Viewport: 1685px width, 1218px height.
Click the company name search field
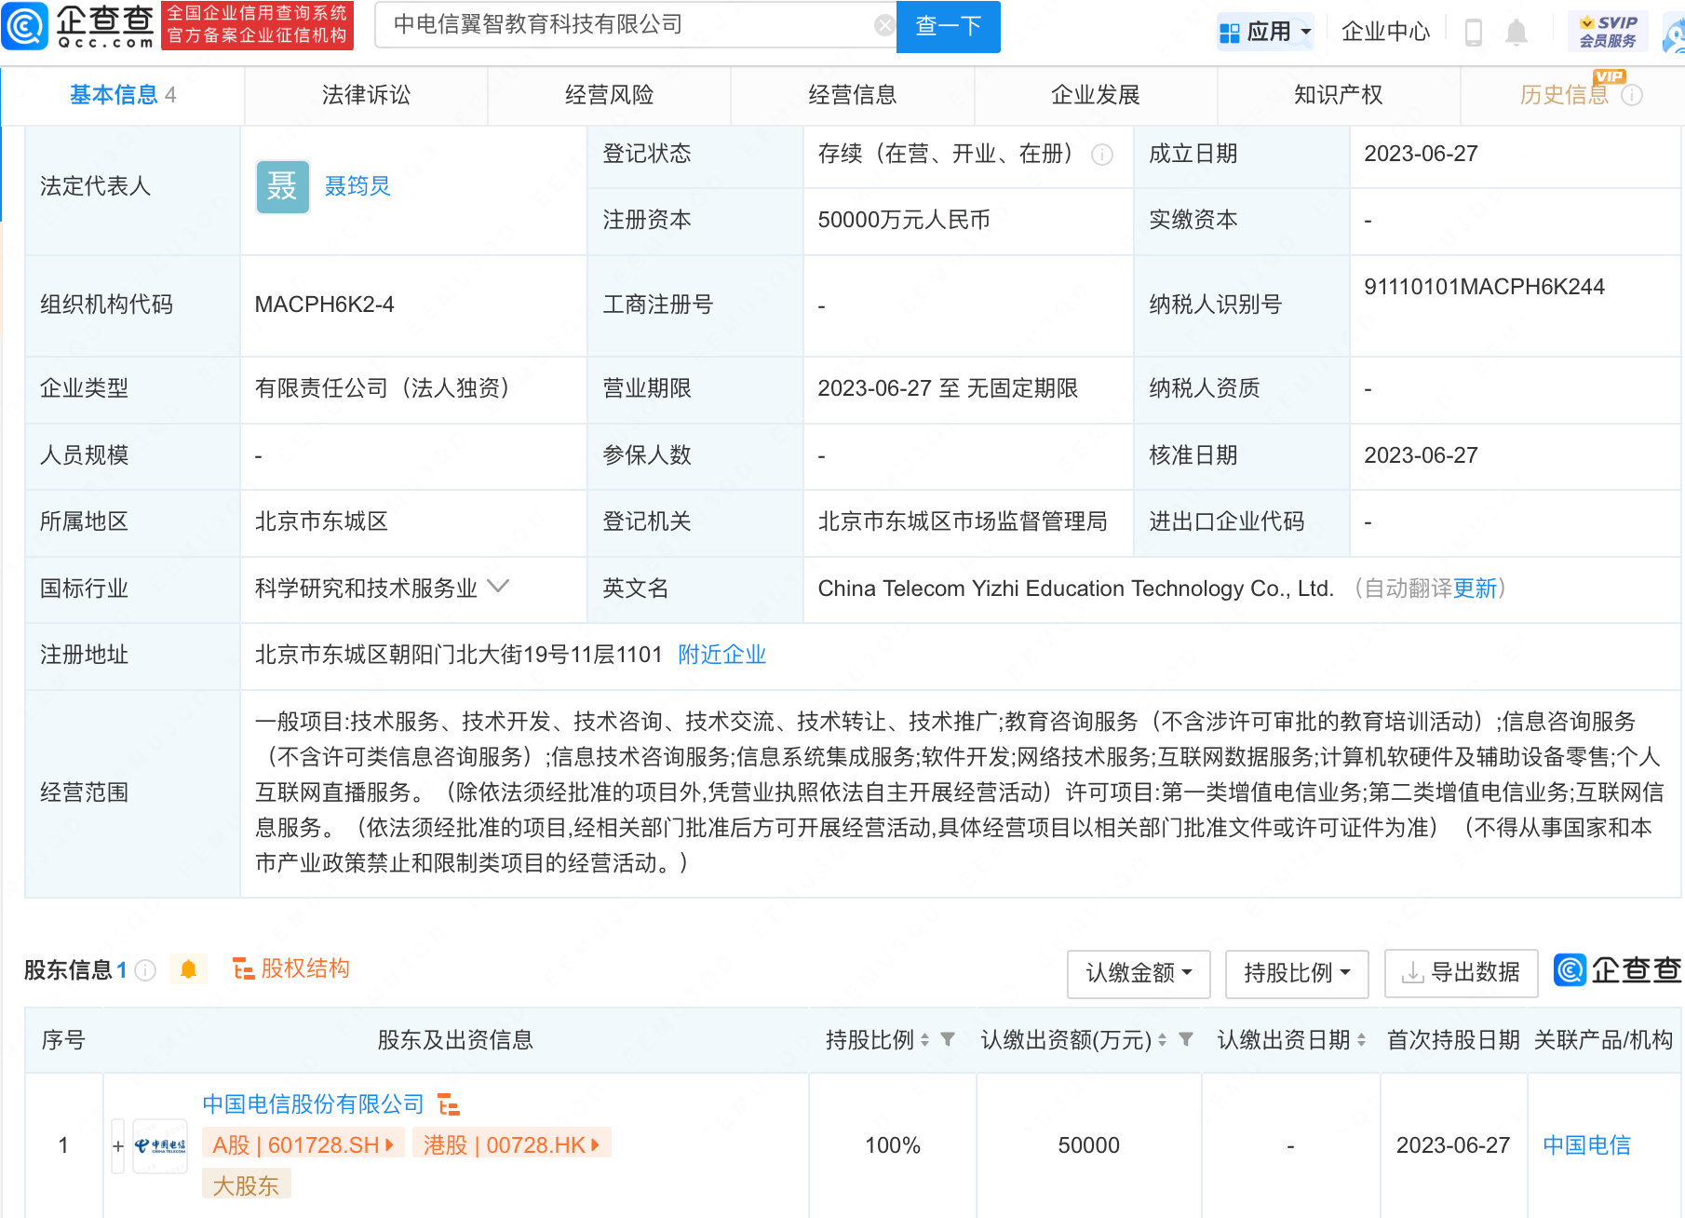[624, 25]
